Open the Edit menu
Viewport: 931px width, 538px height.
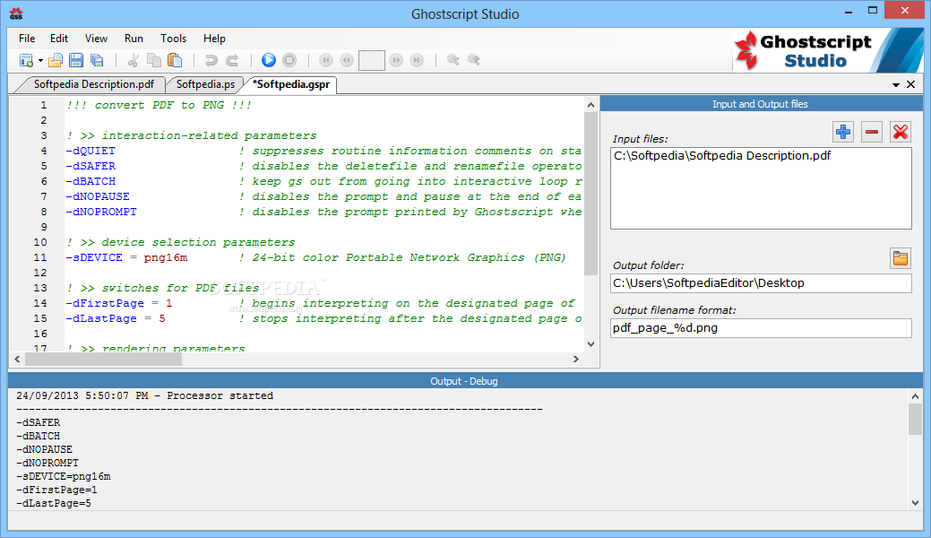59,38
